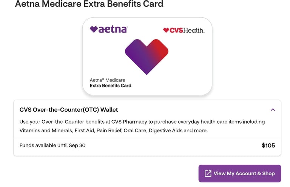Select the Extra Benefits Card image
This screenshot has height=187, width=290.
click(x=147, y=56)
